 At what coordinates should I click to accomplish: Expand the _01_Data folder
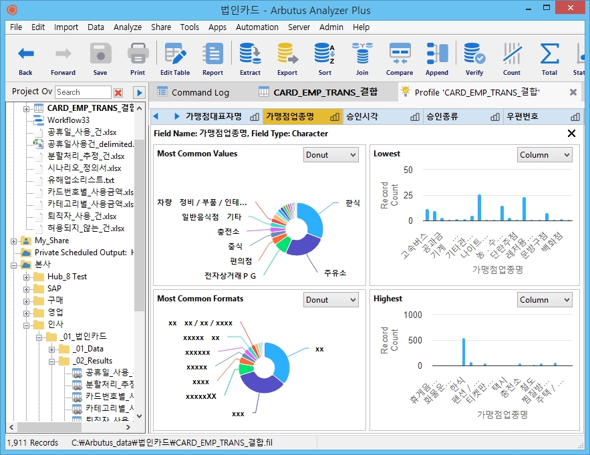51,349
